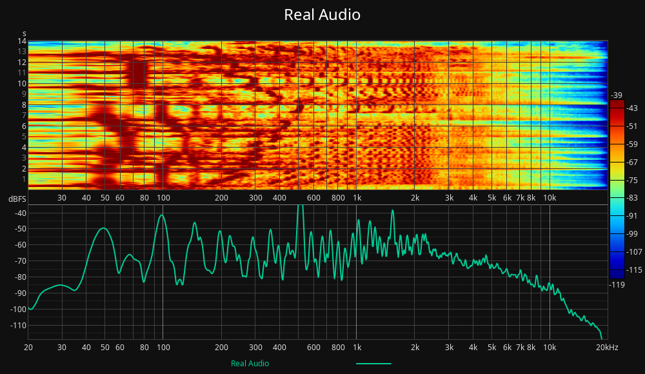Screen dimensions: 645x374
Task: Click the dBFS axis unit label
Action: pos(16,199)
